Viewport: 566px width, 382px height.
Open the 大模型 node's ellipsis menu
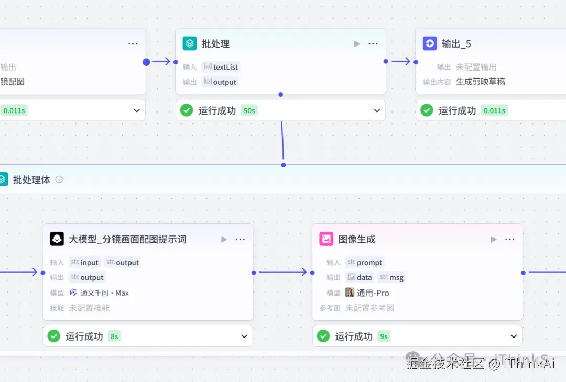tap(240, 239)
